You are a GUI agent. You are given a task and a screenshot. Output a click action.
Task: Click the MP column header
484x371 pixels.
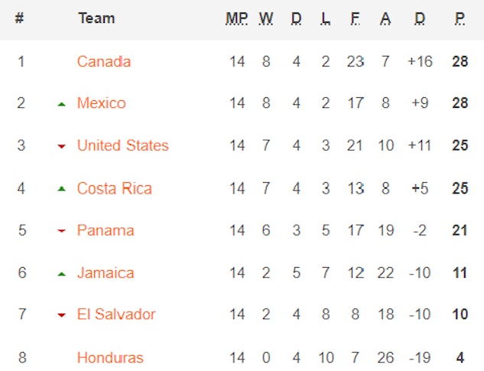click(x=237, y=18)
